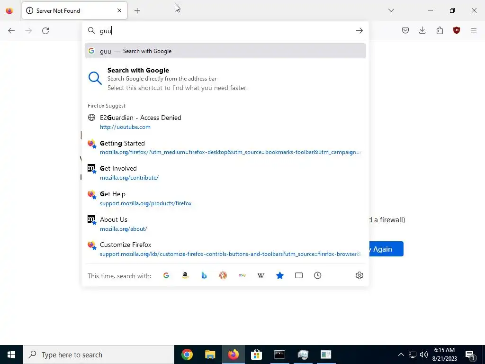The width and height of the screenshot is (485, 364).
Task: Search open Tabs with rectangle icon
Action: click(299, 275)
